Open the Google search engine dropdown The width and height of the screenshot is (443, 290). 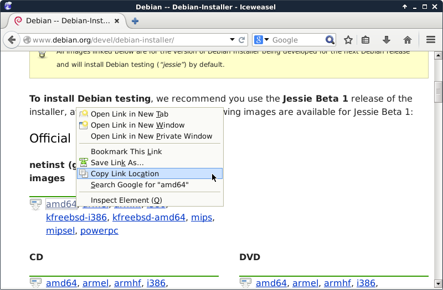[x=262, y=40]
